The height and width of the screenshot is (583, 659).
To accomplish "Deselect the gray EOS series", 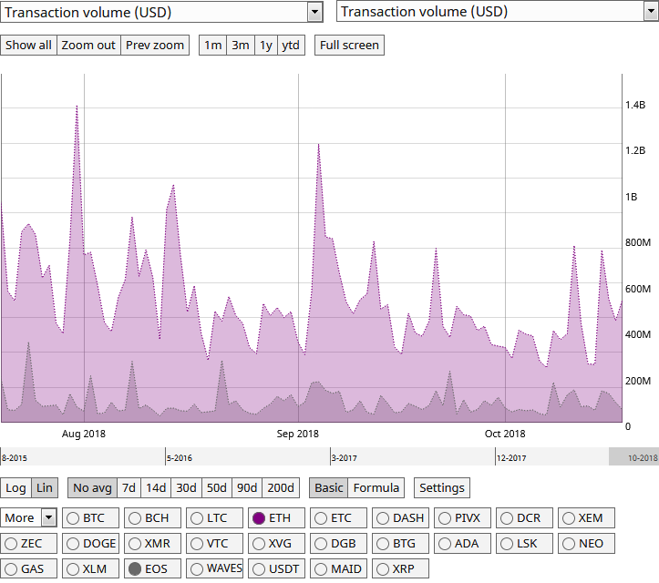I will (x=152, y=568).
